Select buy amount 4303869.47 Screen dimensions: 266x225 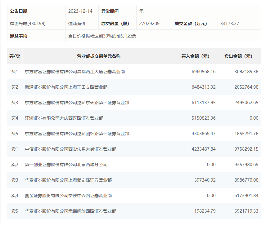pos(204,134)
